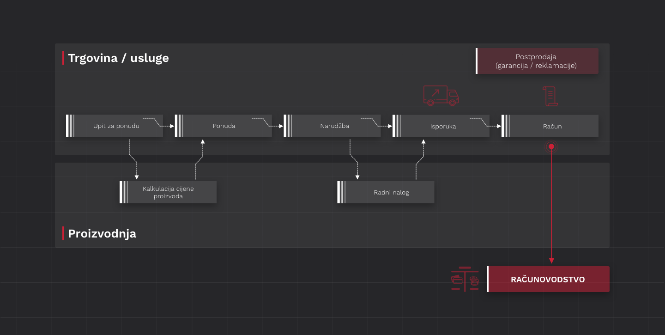The image size is (665, 335).
Task: Open the Narudžba step
Action: (332, 126)
